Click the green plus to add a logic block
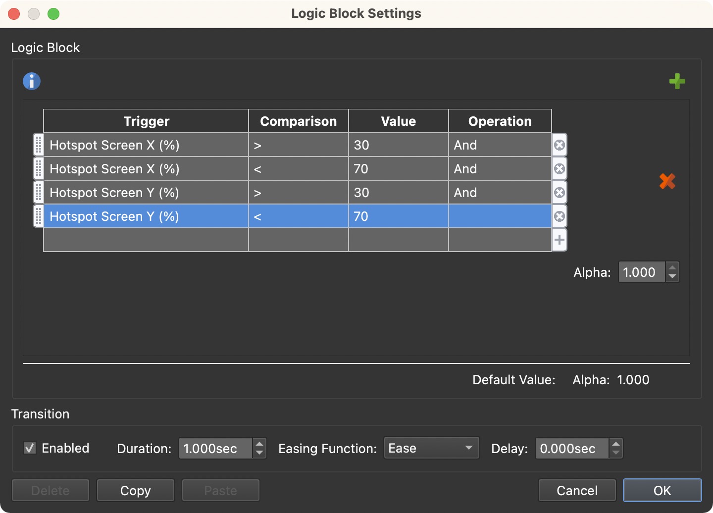Viewport: 713px width, 513px height. coord(677,81)
